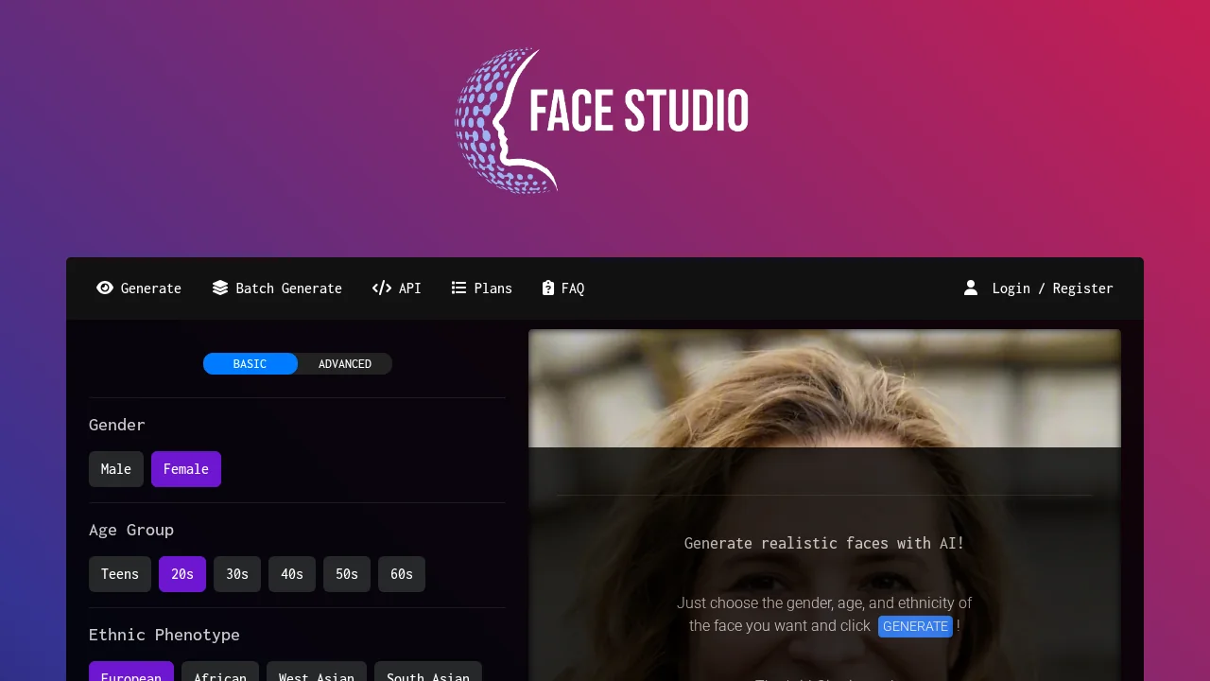Select the Male gender option
The width and height of the screenshot is (1210, 681).
[115, 468]
